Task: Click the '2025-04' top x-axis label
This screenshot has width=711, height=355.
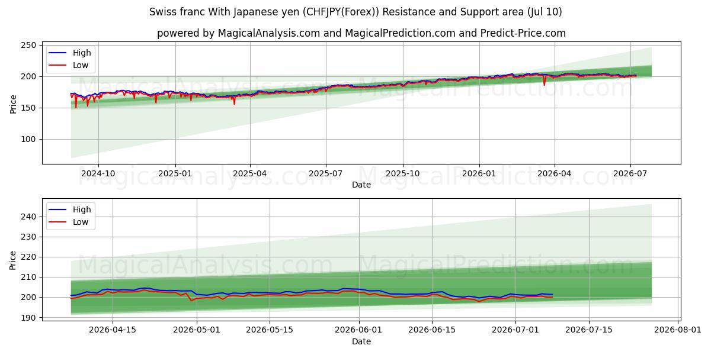Action: pyautogui.click(x=250, y=173)
